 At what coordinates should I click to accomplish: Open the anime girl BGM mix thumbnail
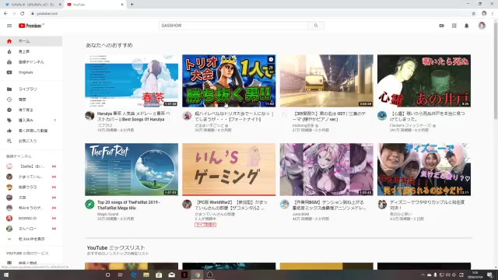(x=327, y=170)
